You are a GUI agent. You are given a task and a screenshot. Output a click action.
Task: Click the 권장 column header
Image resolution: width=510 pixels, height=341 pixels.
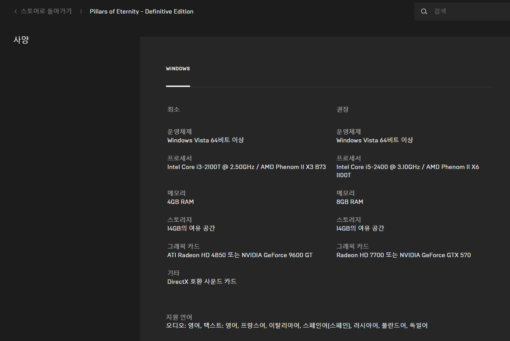pos(343,109)
